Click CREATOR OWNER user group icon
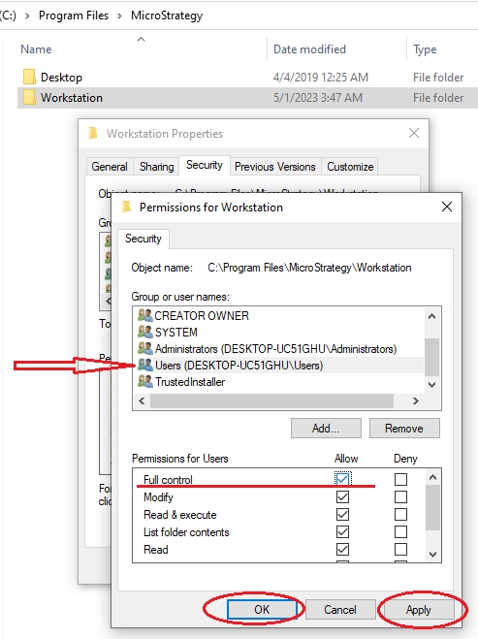478x639 pixels. pyautogui.click(x=144, y=315)
